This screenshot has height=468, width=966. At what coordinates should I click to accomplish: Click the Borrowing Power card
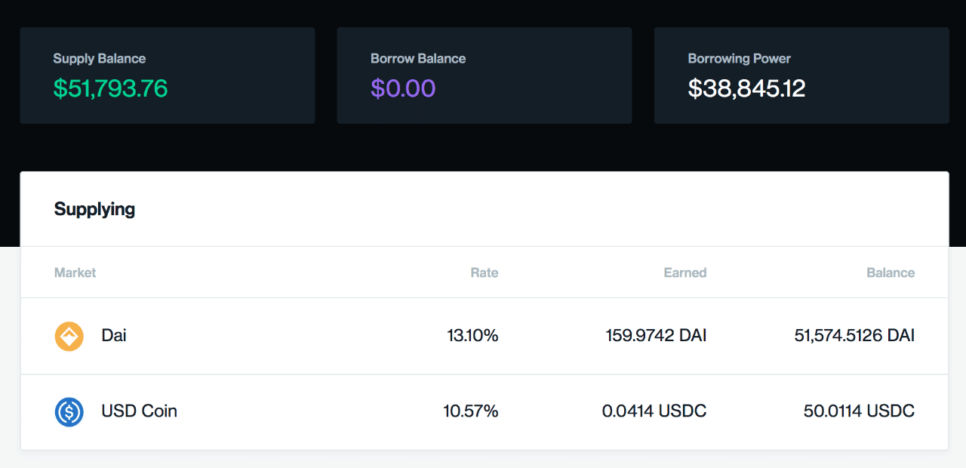point(801,75)
